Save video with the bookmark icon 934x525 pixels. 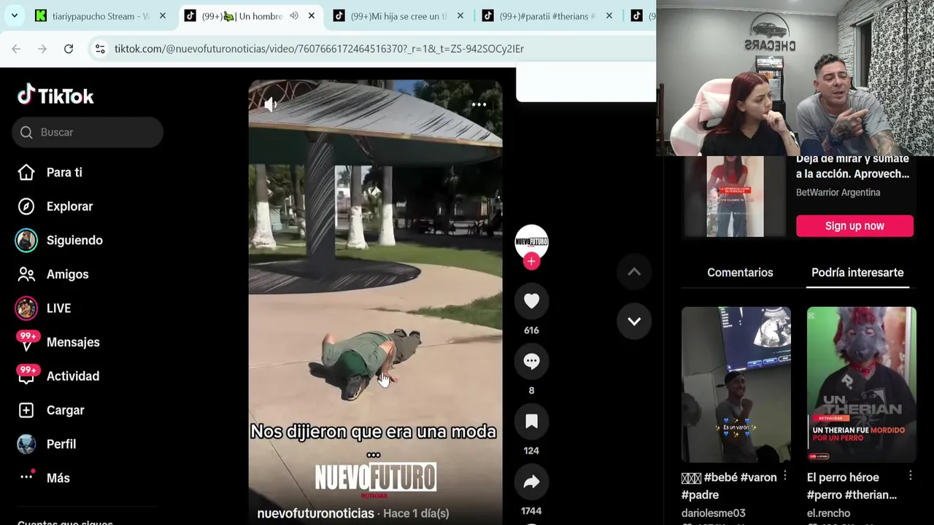pos(531,421)
